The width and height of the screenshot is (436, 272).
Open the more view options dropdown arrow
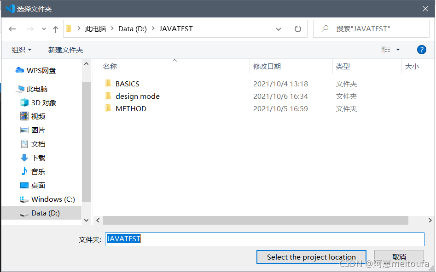tap(398, 50)
